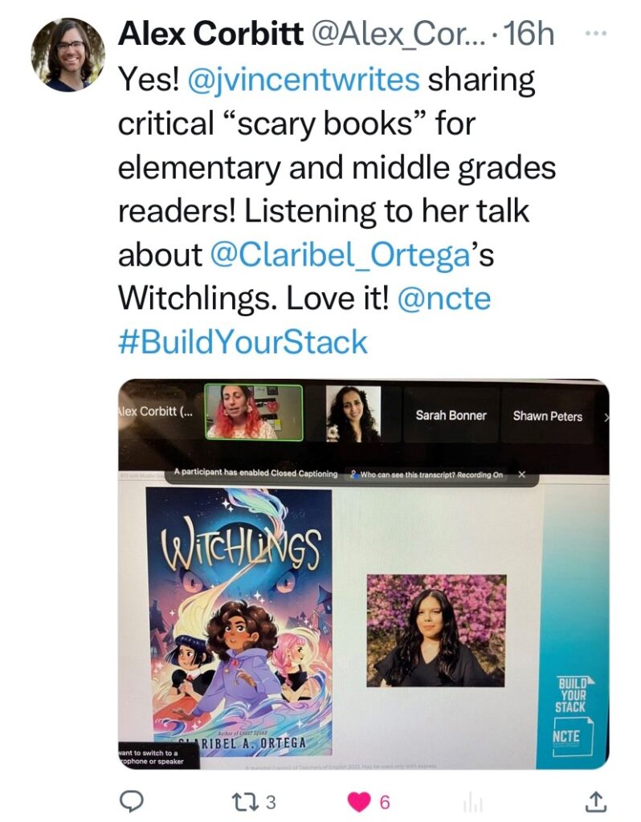The image size is (641, 822).
Task: Toggle the pink heart like button
Action: point(363,802)
